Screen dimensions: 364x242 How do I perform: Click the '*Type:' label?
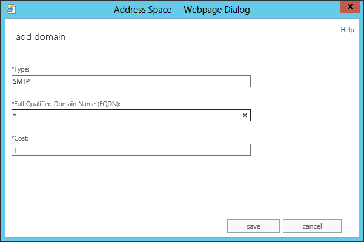(21, 69)
